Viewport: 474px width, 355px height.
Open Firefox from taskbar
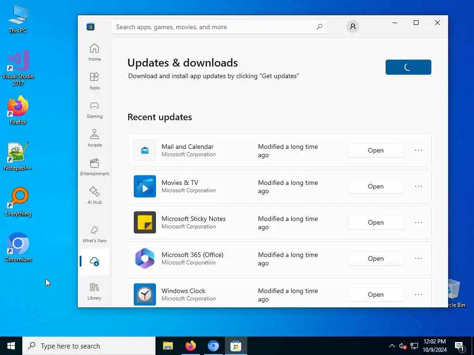(x=190, y=346)
